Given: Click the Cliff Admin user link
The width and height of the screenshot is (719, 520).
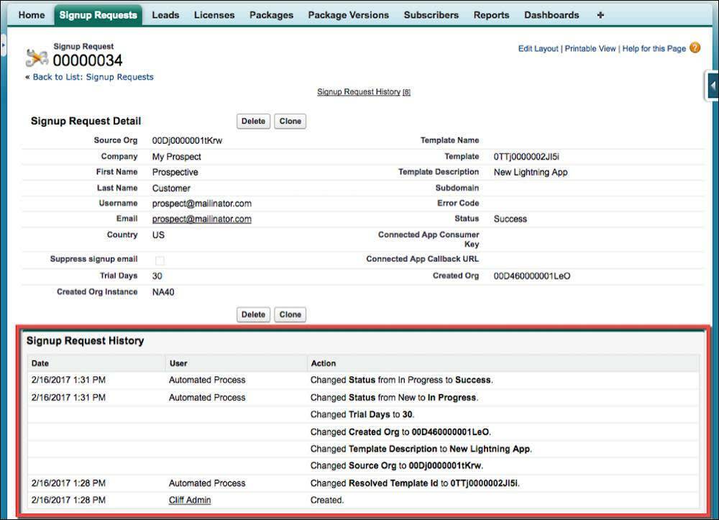Looking at the screenshot, I should pos(189,500).
